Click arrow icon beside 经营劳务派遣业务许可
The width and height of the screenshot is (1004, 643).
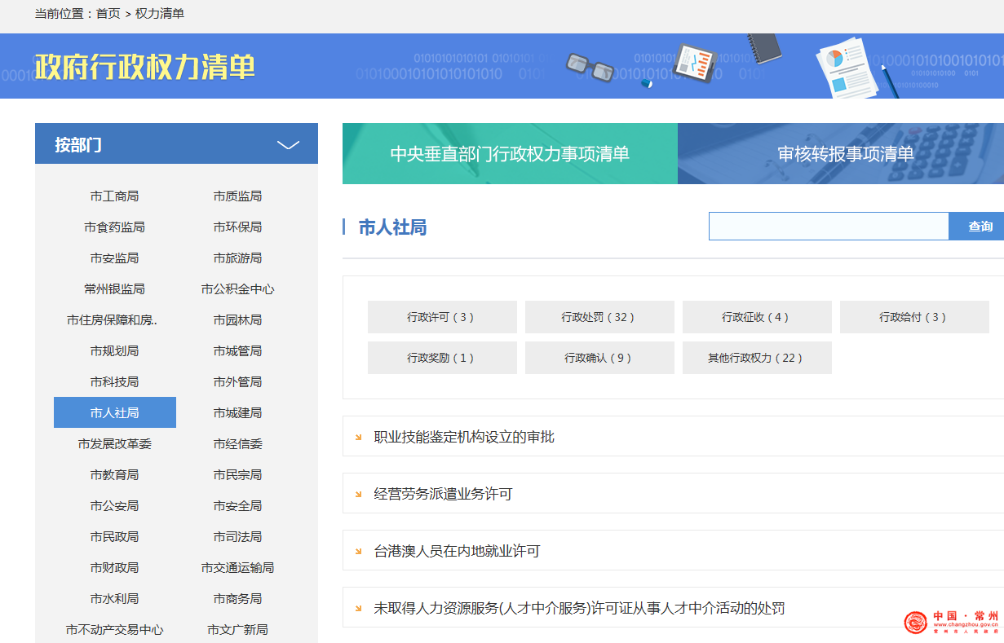click(358, 495)
